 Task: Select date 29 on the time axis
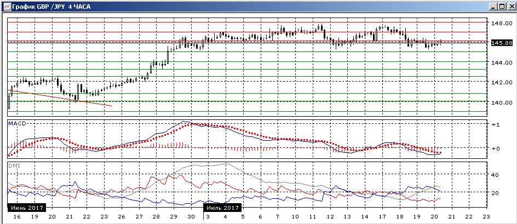(173, 217)
